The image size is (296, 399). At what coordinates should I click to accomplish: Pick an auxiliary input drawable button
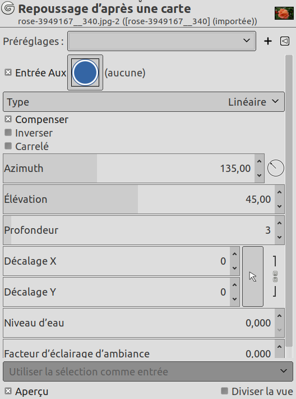(x=85, y=72)
